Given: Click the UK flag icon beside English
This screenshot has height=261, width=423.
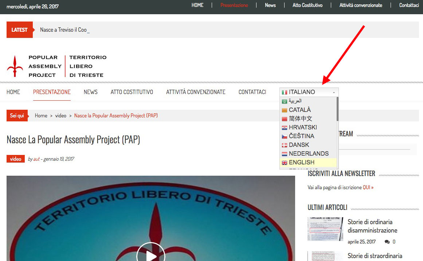Looking at the screenshot, I should 284,163.
